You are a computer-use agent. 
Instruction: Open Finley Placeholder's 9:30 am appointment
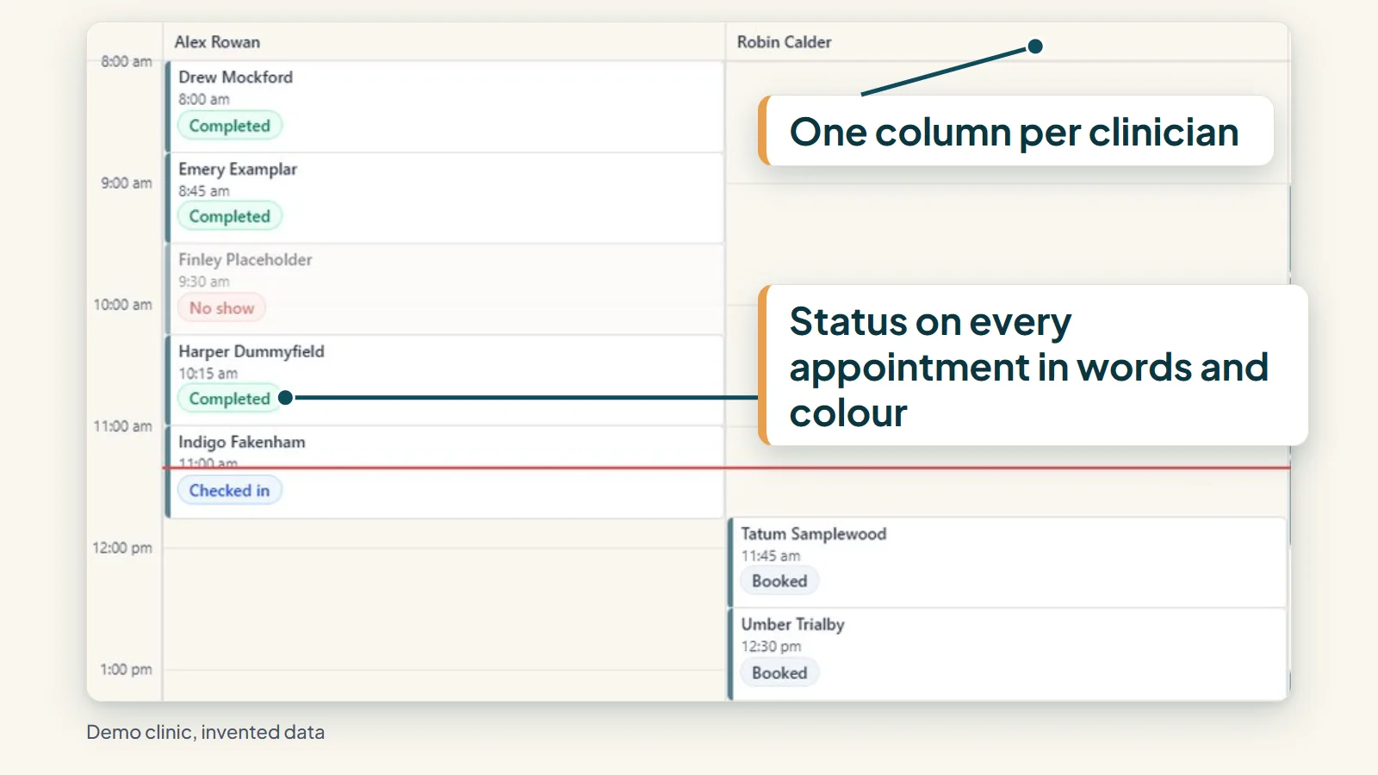point(444,289)
